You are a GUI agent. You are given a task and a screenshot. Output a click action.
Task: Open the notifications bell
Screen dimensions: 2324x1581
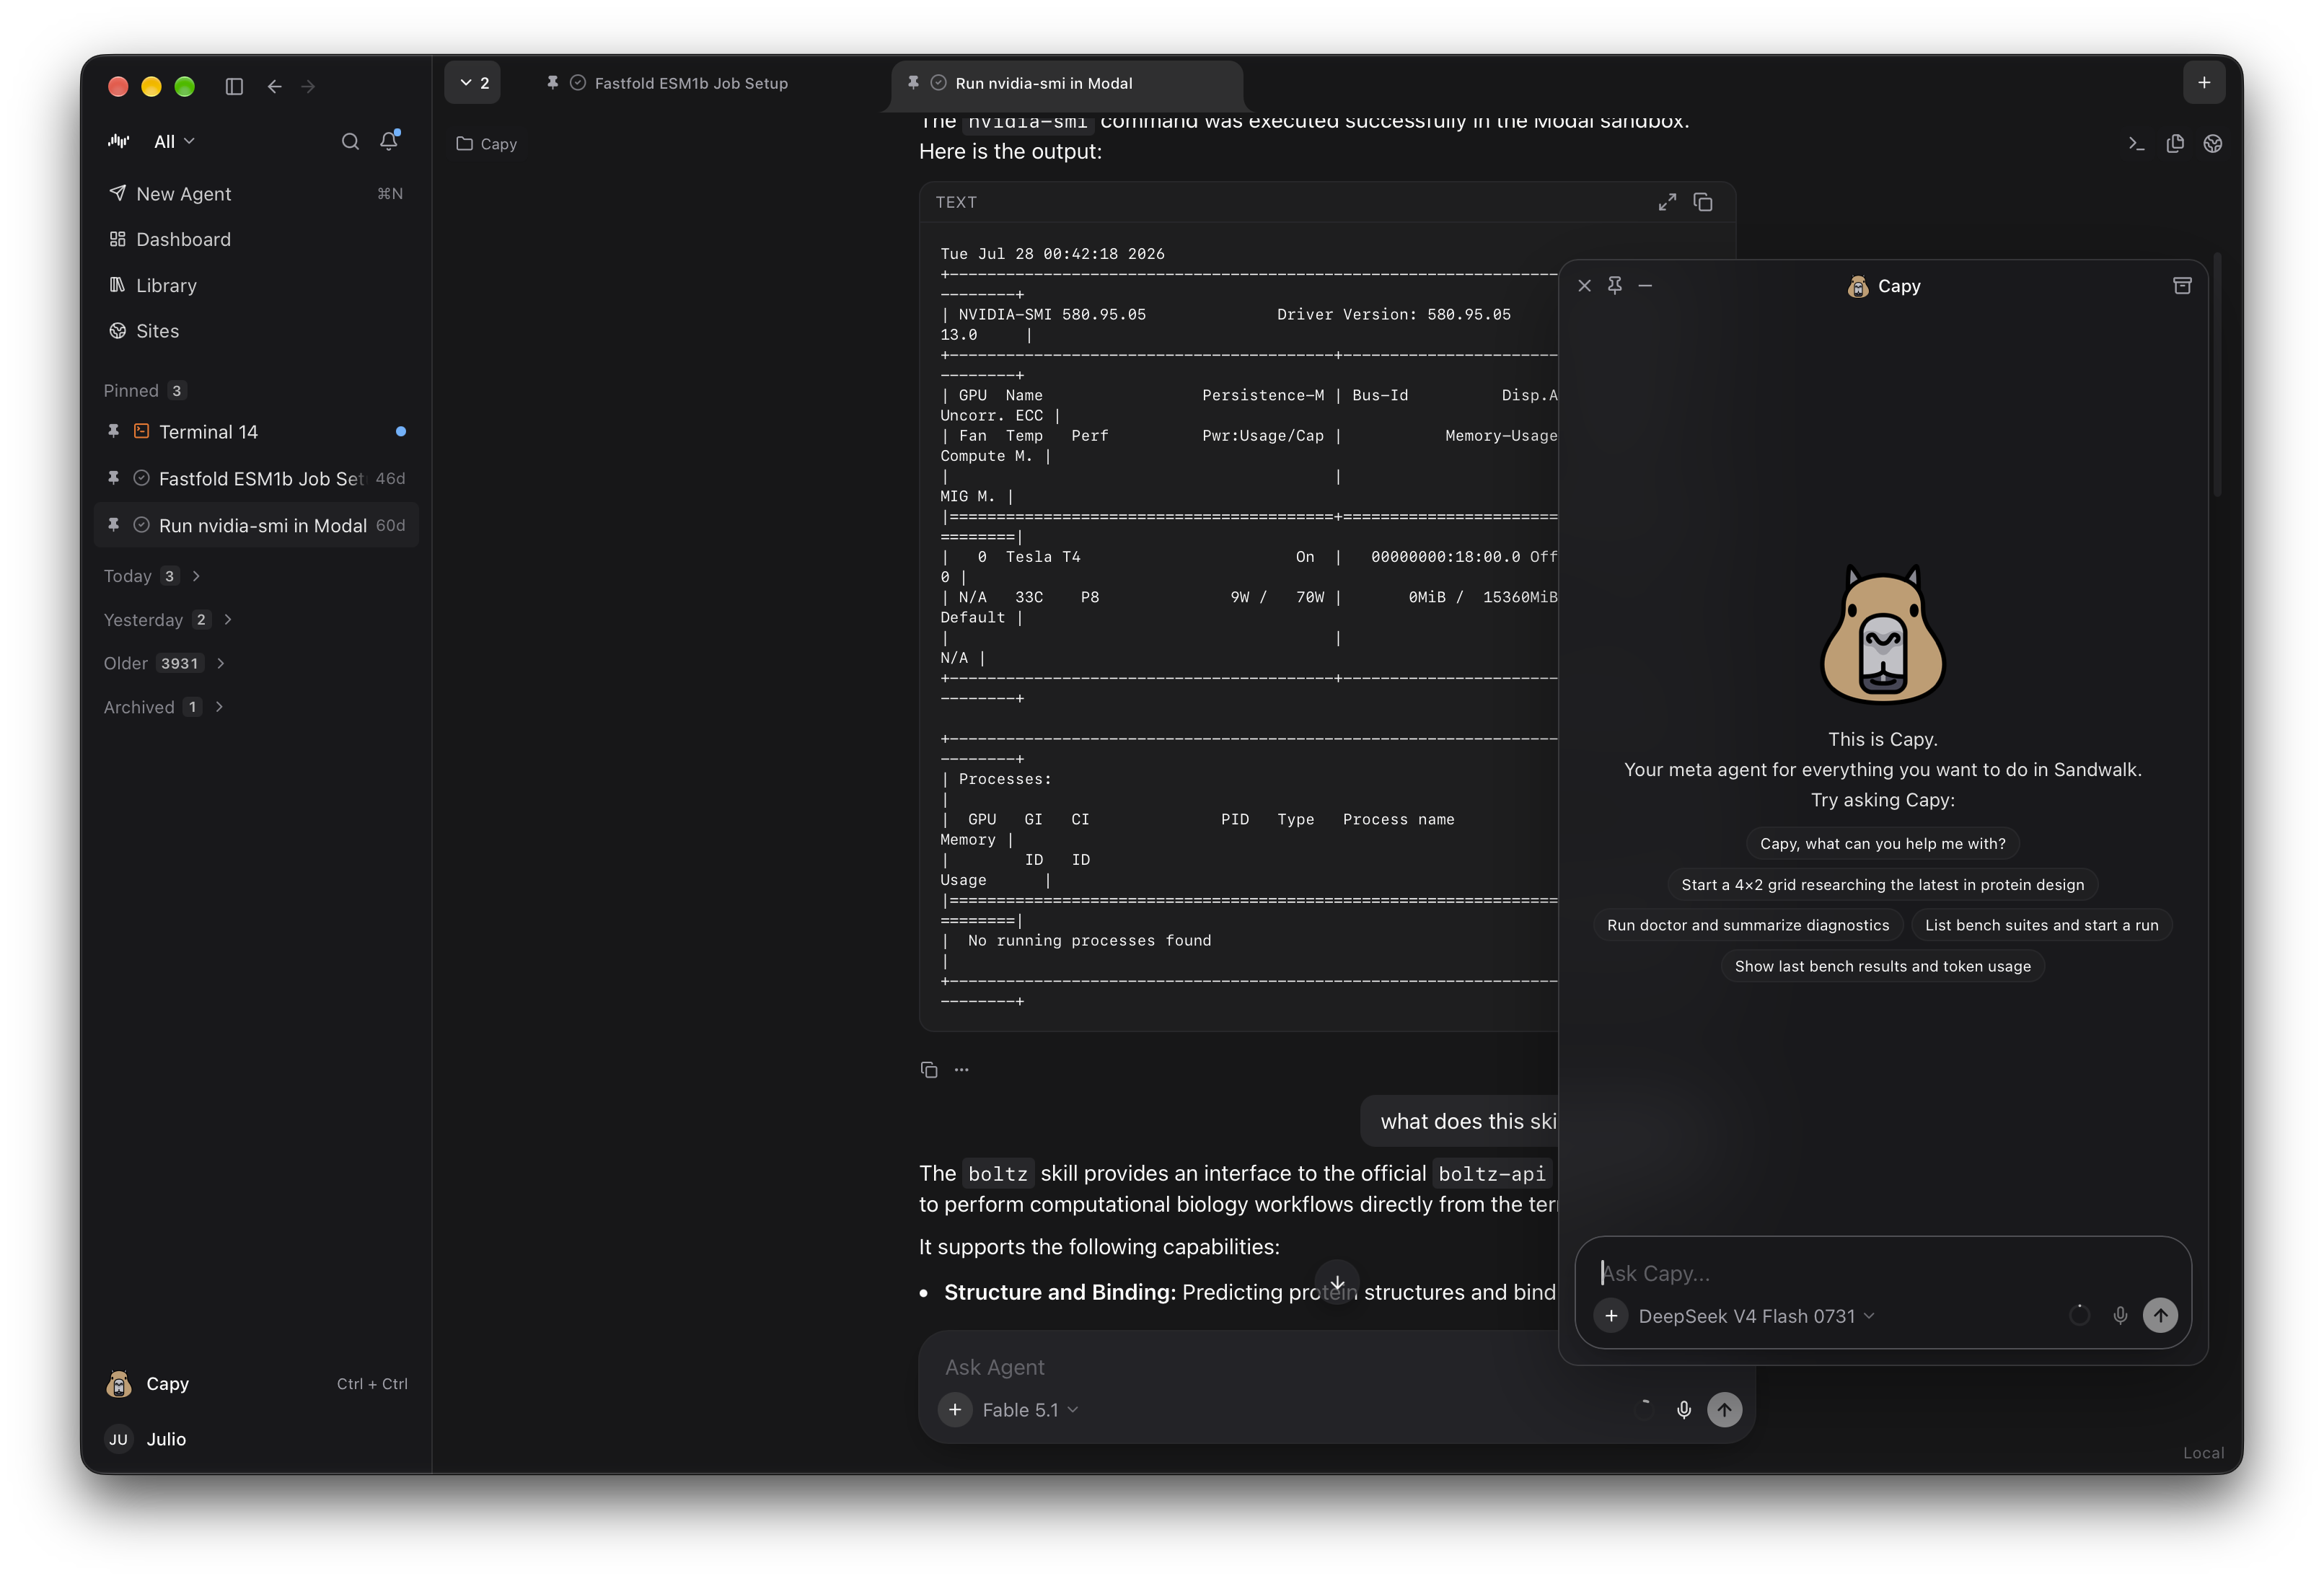(389, 141)
